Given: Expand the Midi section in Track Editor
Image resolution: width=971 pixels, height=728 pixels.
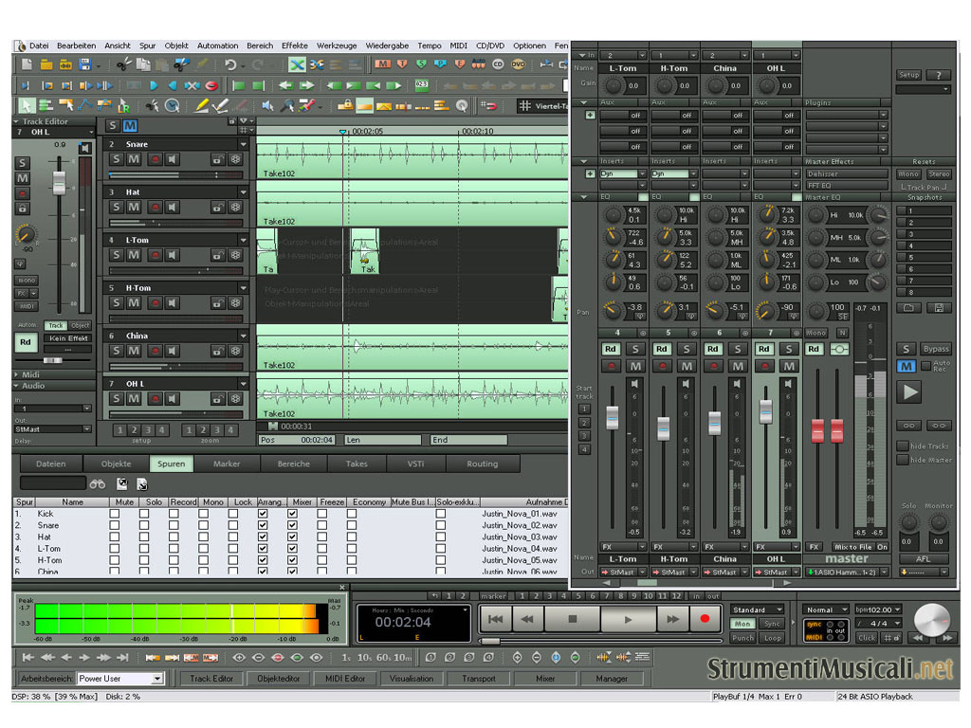Looking at the screenshot, I should [16, 374].
